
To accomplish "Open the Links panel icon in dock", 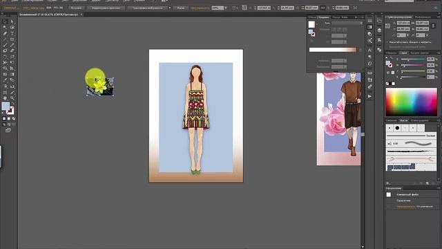I will point(370,73).
